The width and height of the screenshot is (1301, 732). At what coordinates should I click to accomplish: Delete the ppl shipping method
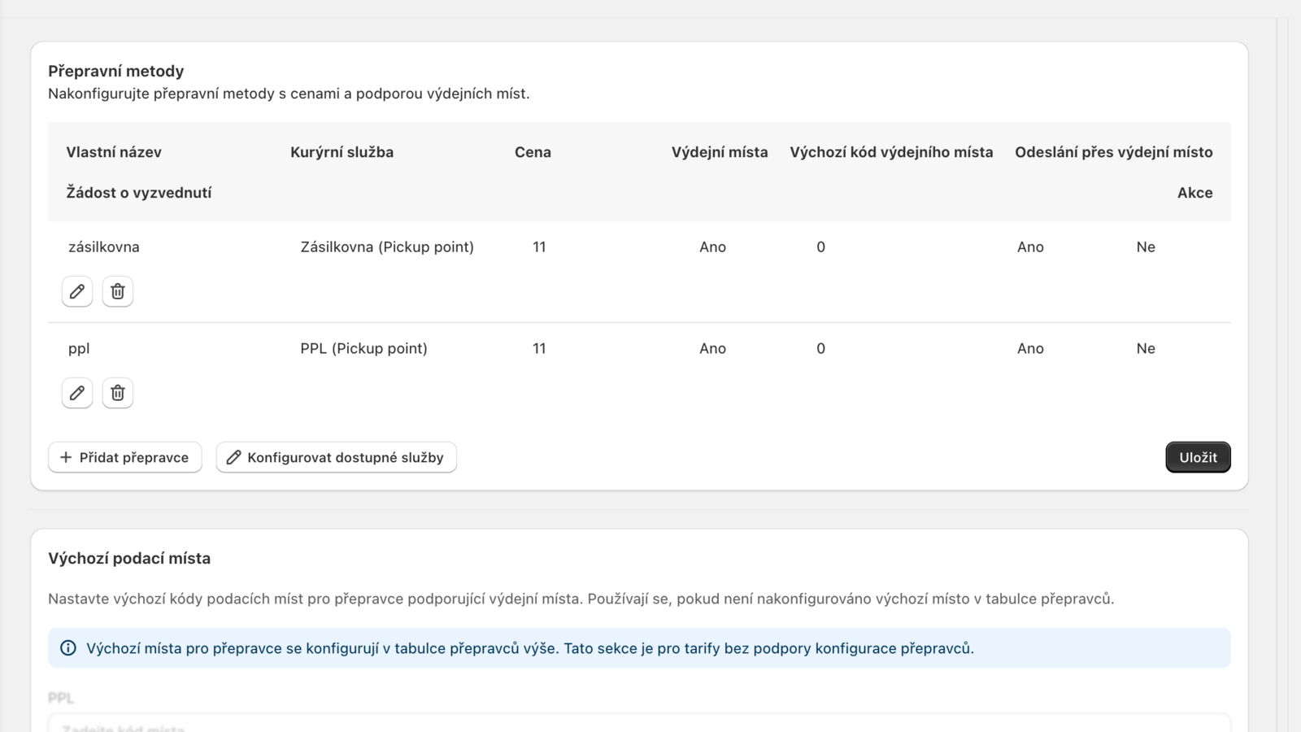(x=118, y=393)
